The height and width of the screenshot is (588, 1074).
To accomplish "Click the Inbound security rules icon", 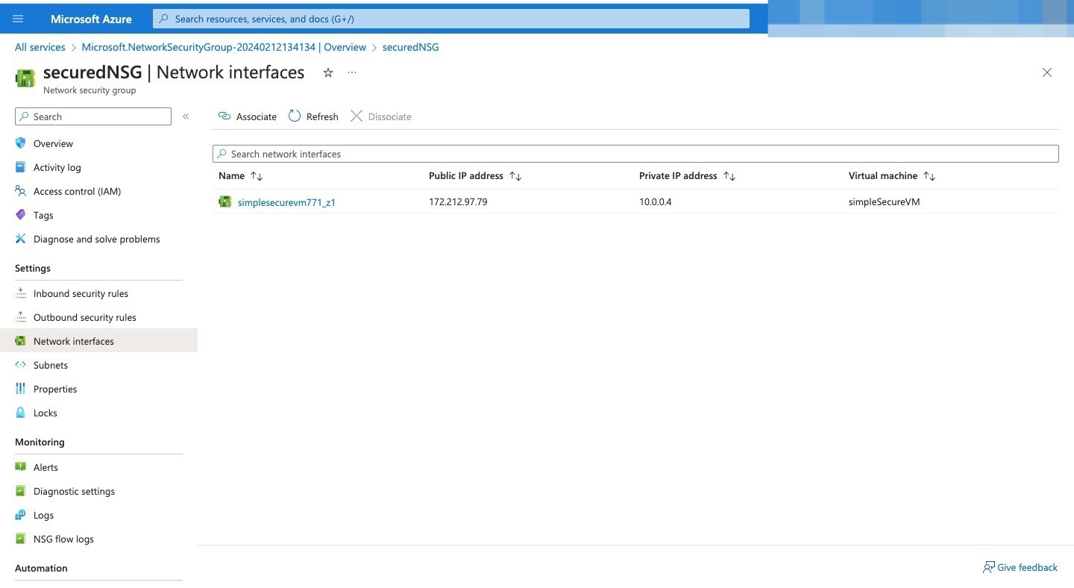I will pos(20,293).
